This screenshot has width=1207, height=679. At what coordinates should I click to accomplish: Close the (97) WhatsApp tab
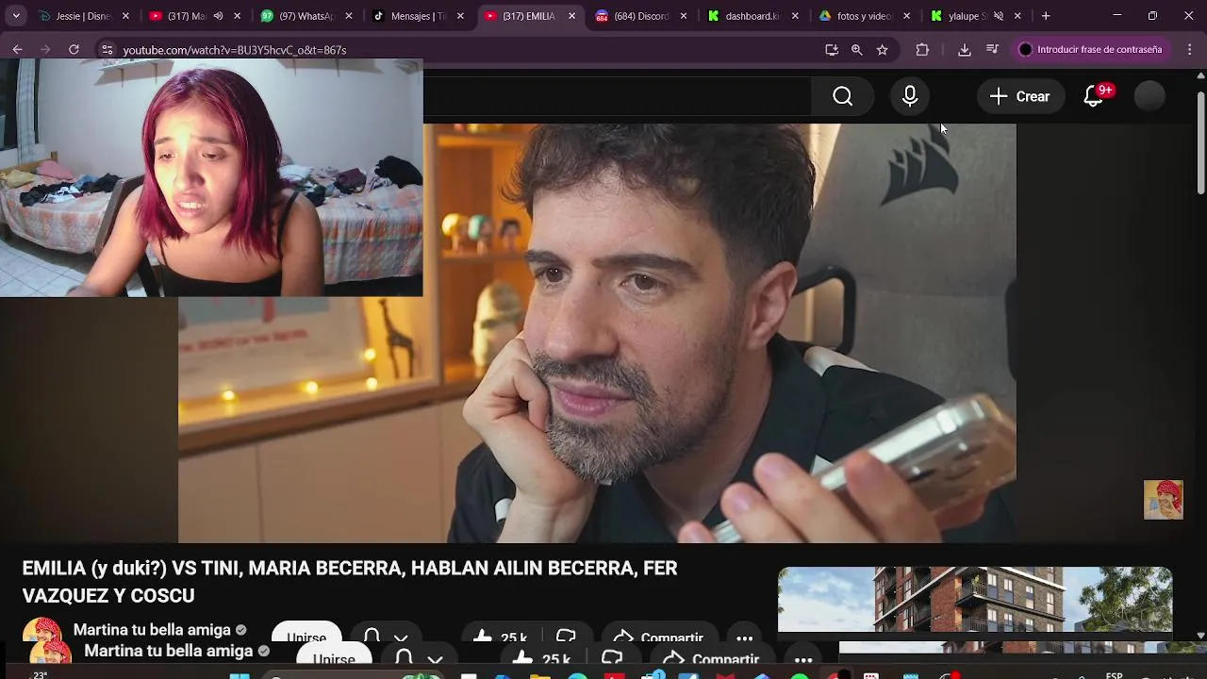tap(348, 16)
